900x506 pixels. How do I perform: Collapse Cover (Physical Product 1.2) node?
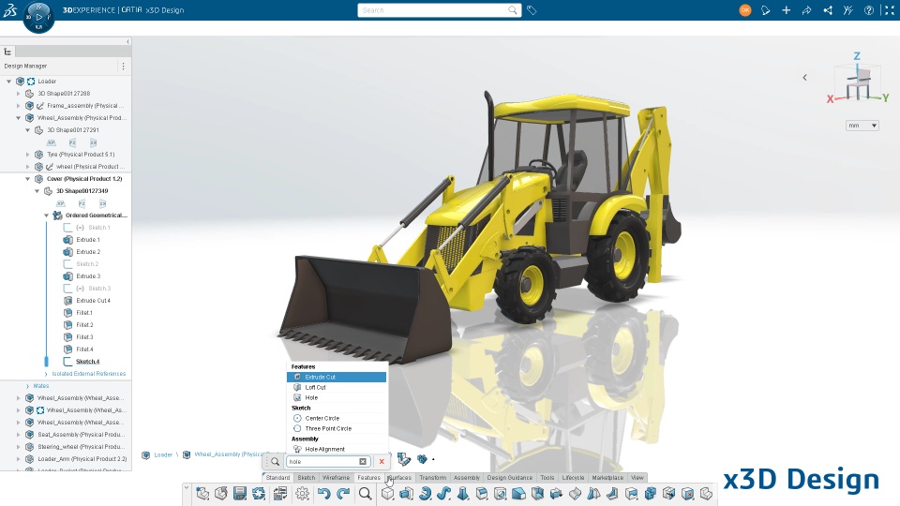(x=27, y=179)
